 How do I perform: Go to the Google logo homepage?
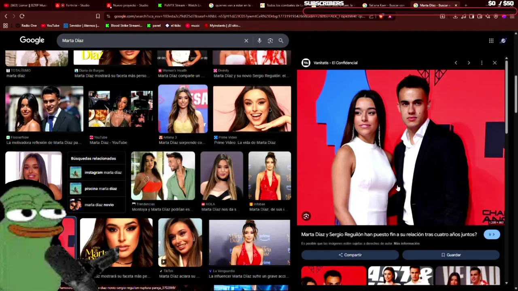pyautogui.click(x=32, y=40)
